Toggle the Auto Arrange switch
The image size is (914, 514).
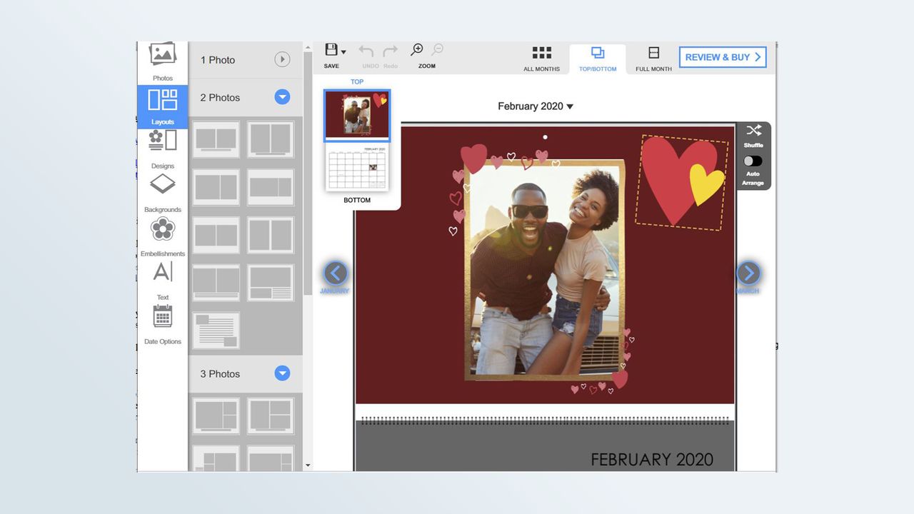(753, 161)
